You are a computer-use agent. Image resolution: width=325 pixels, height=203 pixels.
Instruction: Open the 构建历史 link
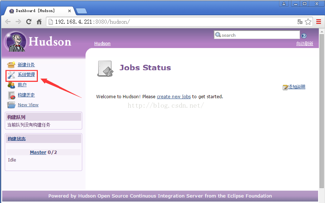click(26, 95)
